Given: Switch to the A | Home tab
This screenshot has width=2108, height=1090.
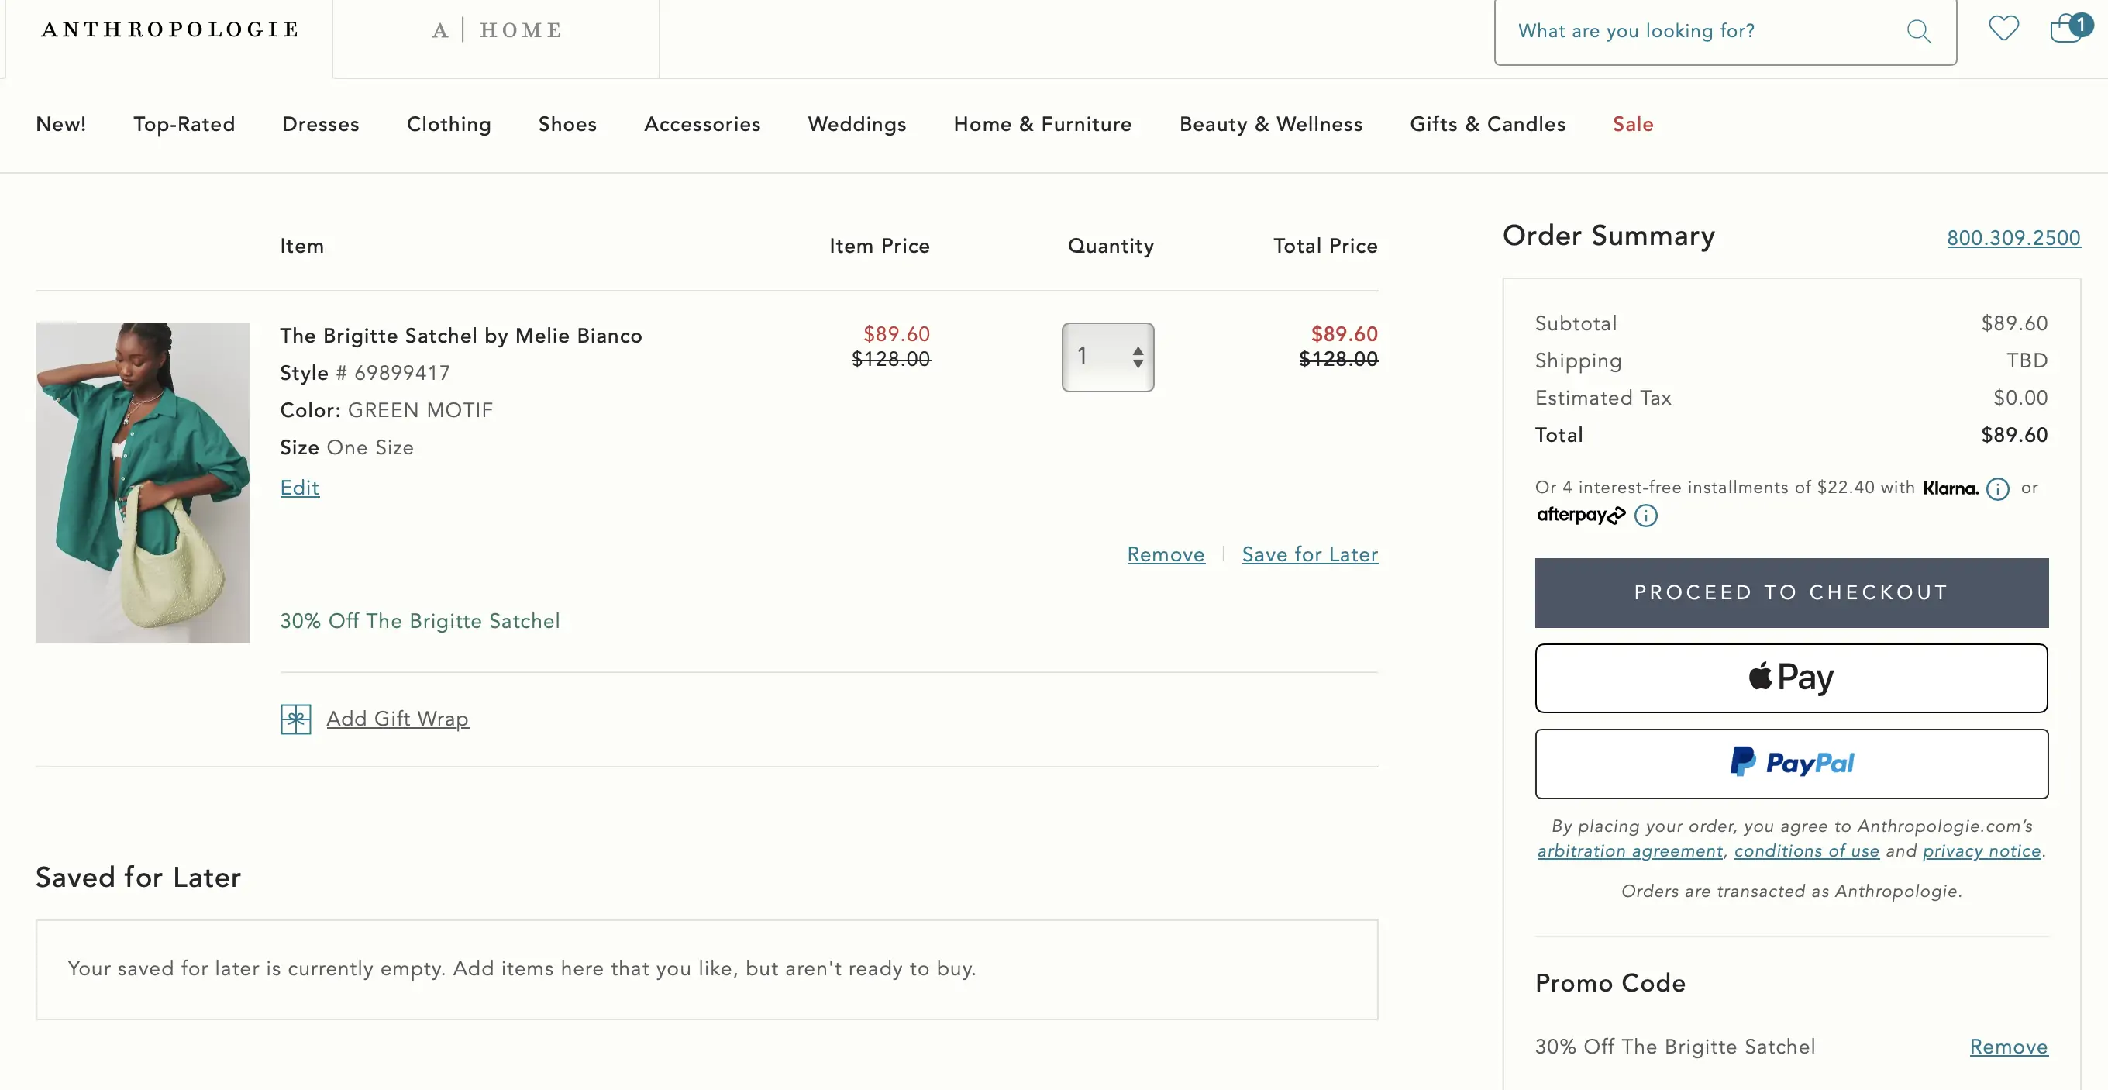Looking at the screenshot, I should click(496, 31).
